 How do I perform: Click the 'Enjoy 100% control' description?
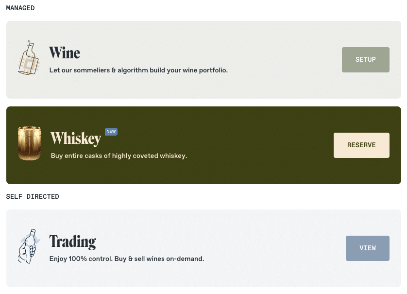point(127,259)
